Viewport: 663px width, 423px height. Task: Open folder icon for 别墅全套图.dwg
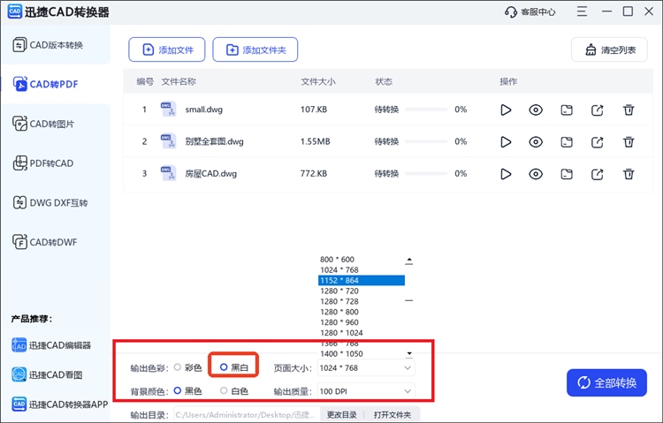[x=567, y=142]
